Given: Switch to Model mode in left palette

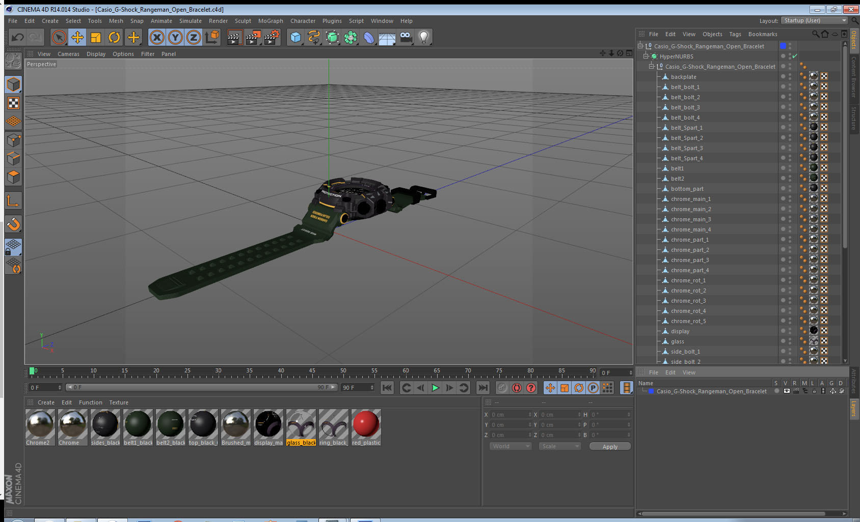Looking at the screenshot, I should 13,84.
